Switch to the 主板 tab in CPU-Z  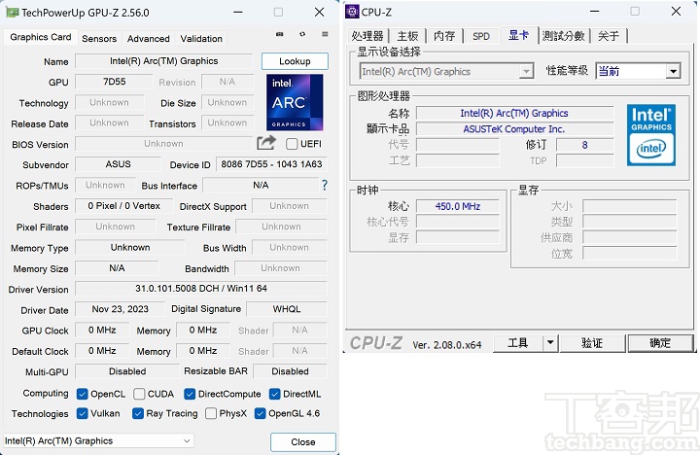tap(407, 36)
